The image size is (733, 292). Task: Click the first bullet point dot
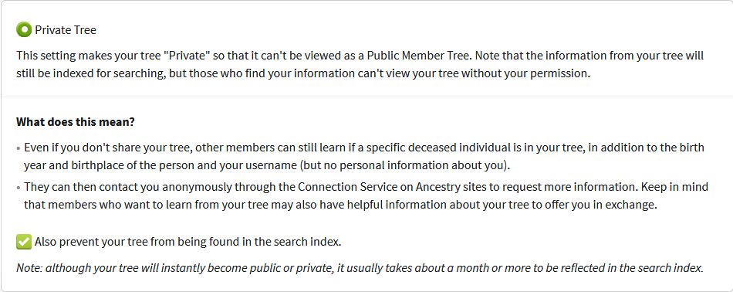tap(19, 148)
